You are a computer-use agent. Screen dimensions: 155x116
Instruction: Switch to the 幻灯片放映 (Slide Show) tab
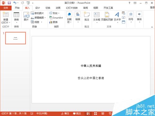click(72, 8)
